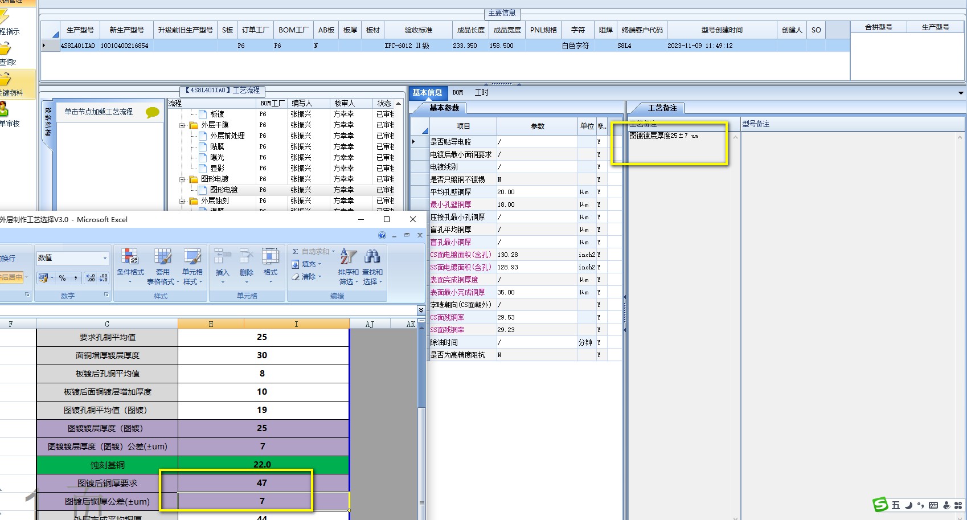Click the 4S8L401IA0 production model cell
Viewport: 967px width, 520px height.
77,46
